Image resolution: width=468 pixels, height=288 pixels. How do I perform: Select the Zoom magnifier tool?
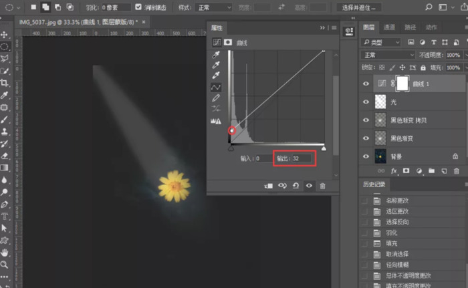point(5,265)
